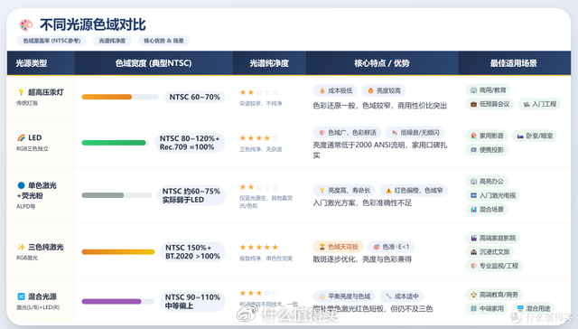The height and width of the screenshot is (329, 578).
Task: Click the NTSC 150%+ BT.2020 badge
Action: coord(192,251)
